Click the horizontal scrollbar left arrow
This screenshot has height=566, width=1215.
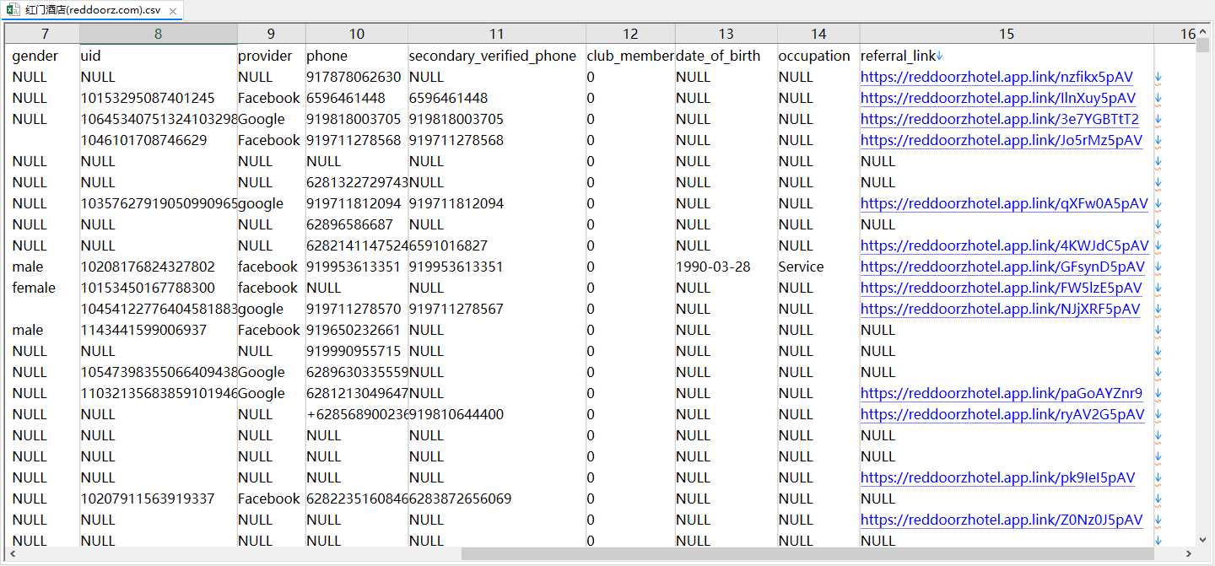coord(13,554)
